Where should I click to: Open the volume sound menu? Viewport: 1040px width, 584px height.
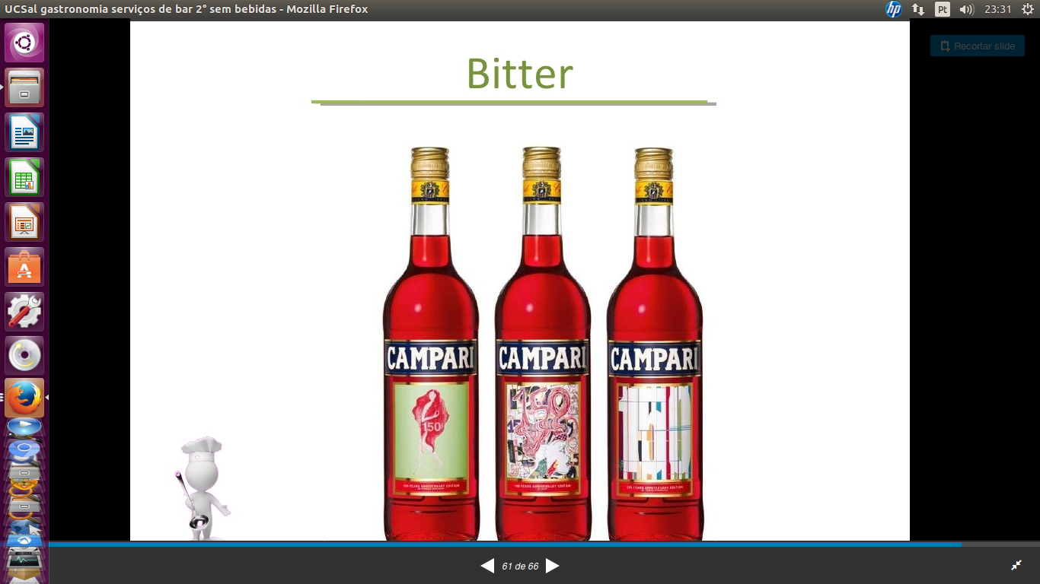(x=967, y=9)
